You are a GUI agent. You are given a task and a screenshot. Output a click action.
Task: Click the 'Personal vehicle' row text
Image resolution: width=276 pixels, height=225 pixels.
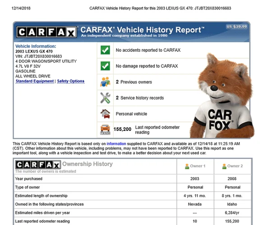(131, 114)
